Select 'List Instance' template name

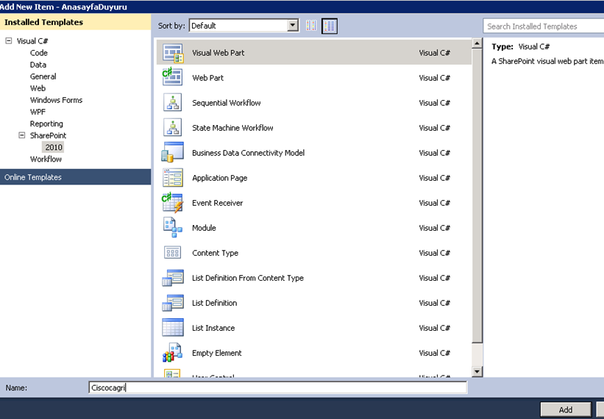pos(213,328)
